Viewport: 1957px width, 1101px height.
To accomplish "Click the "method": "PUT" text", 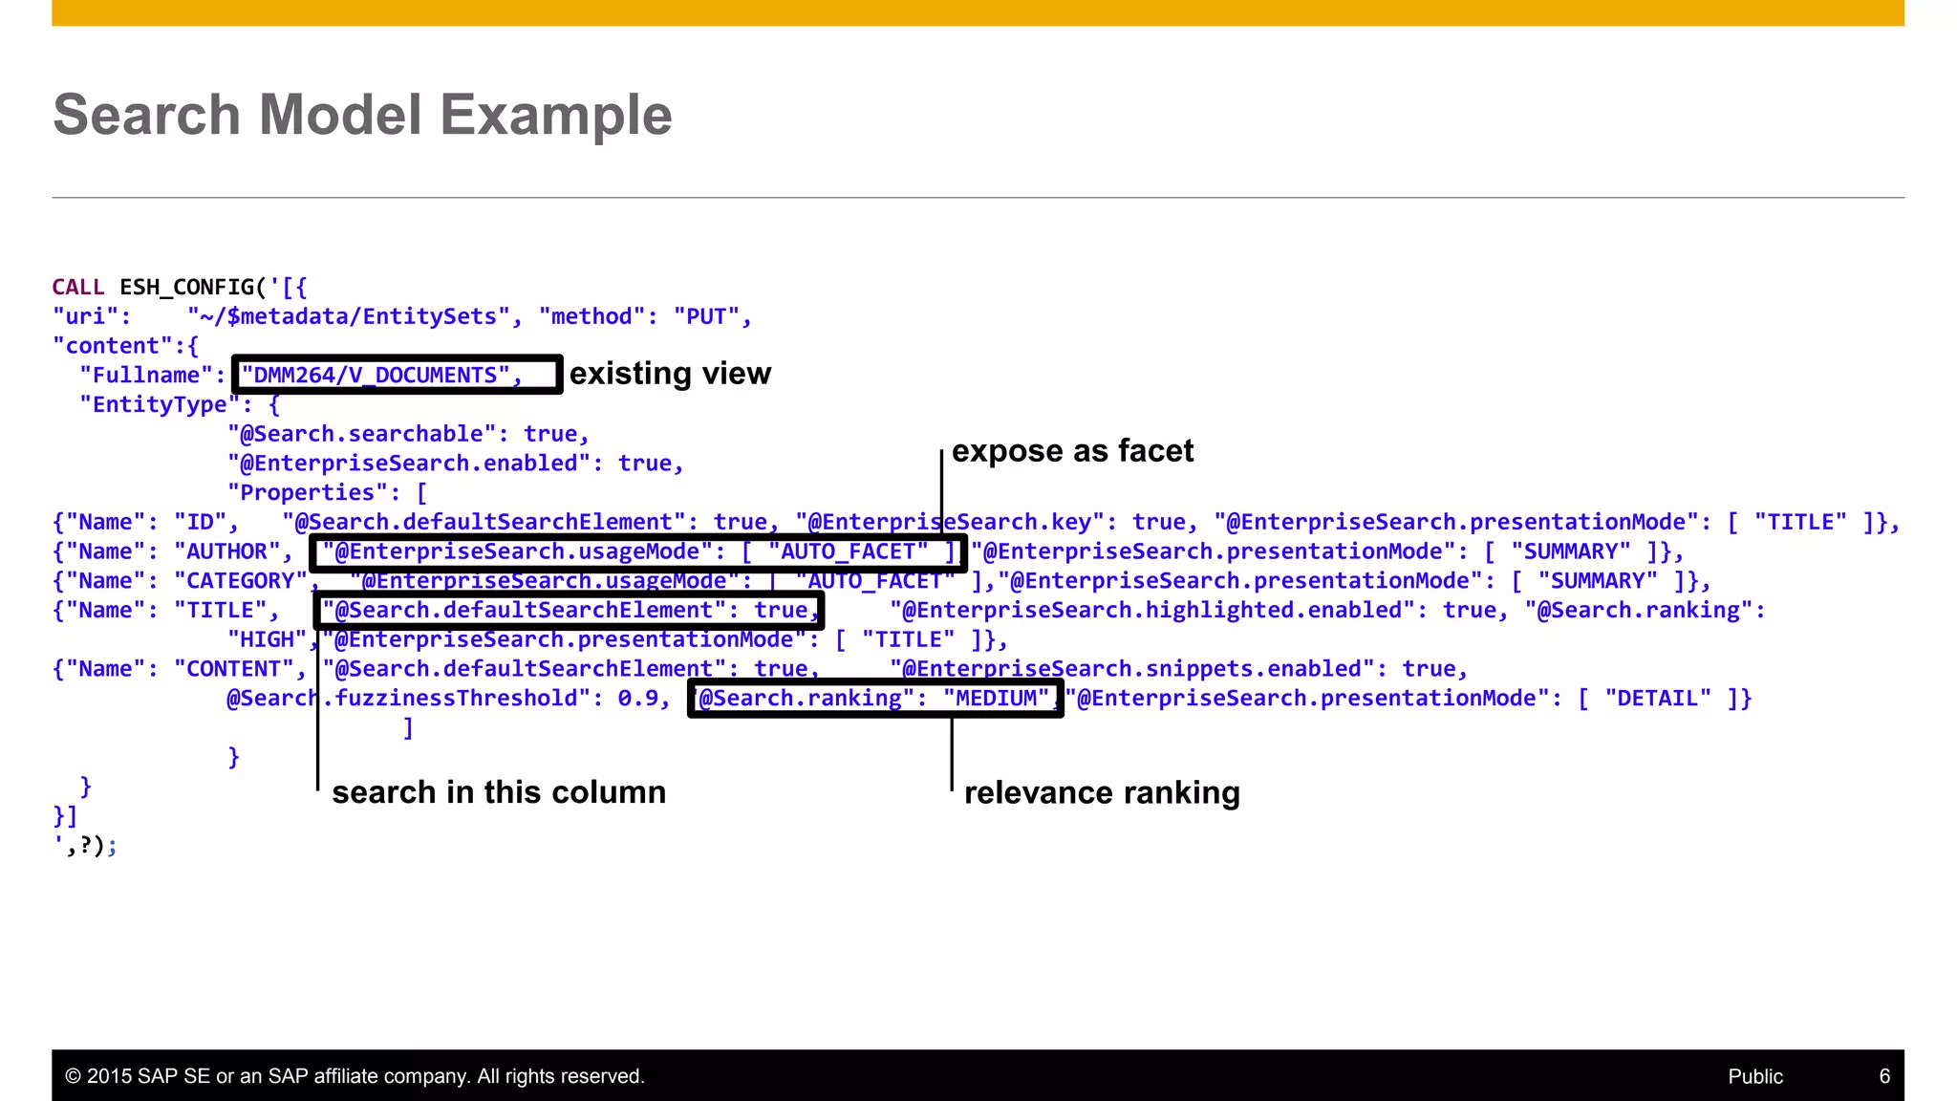I will pyautogui.click(x=639, y=316).
